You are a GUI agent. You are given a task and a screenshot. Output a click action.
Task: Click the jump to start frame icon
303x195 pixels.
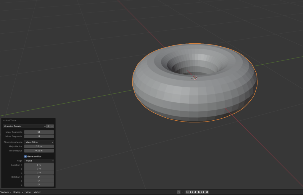click(x=187, y=192)
